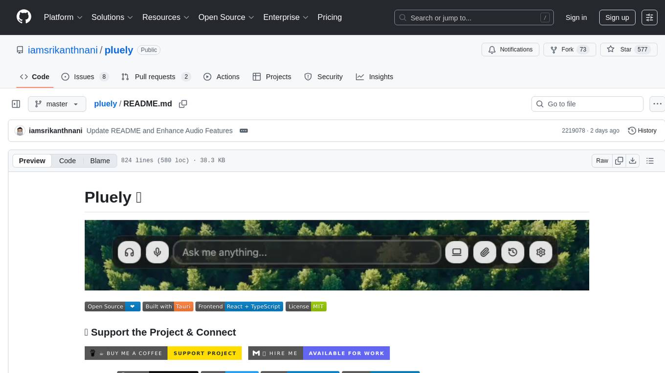Click the Sign in link
Image resolution: width=665 pixels, height=373 pixels.
[x=576, y=17]
